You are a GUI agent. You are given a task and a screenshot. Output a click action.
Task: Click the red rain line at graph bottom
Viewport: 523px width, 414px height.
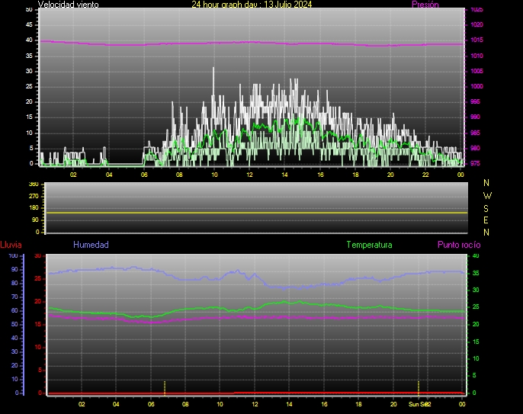[x=257, y=393]
